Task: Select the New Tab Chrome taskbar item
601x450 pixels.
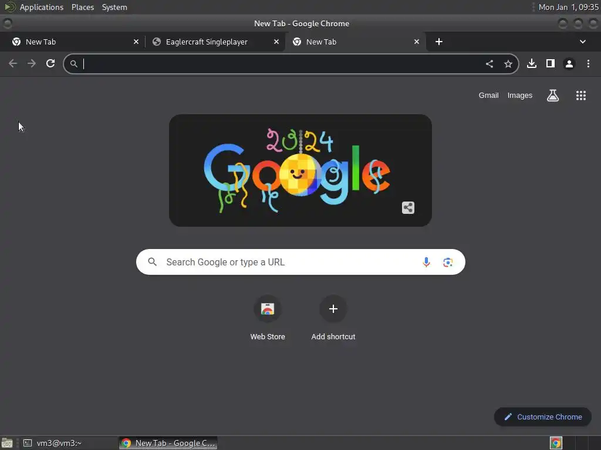Action: [168, 443]
